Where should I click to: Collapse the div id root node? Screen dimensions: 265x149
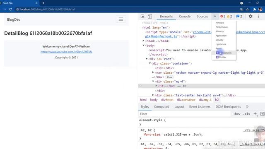tap(147, 59)
